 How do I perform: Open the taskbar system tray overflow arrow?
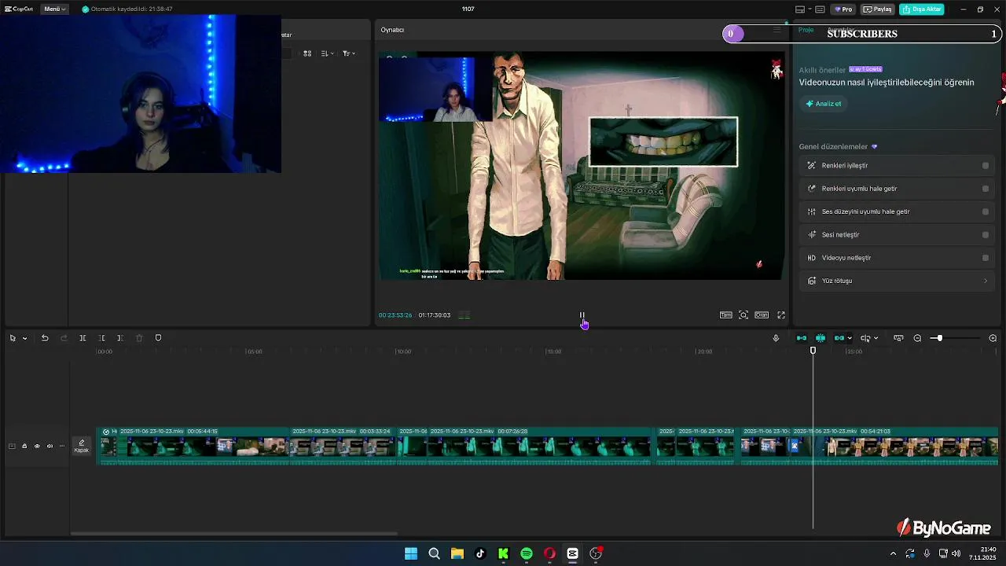point(893,553)
